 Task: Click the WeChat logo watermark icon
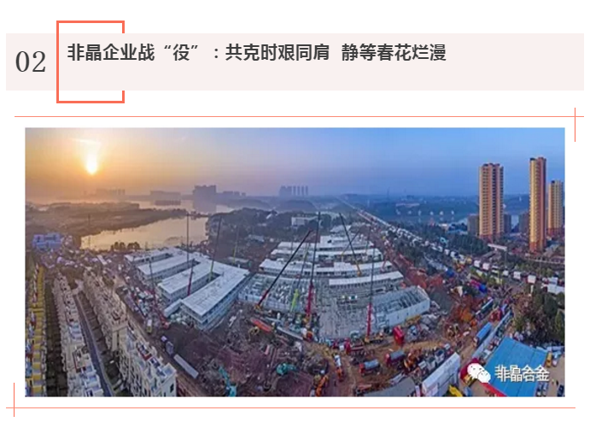click(x=478, y=373)
